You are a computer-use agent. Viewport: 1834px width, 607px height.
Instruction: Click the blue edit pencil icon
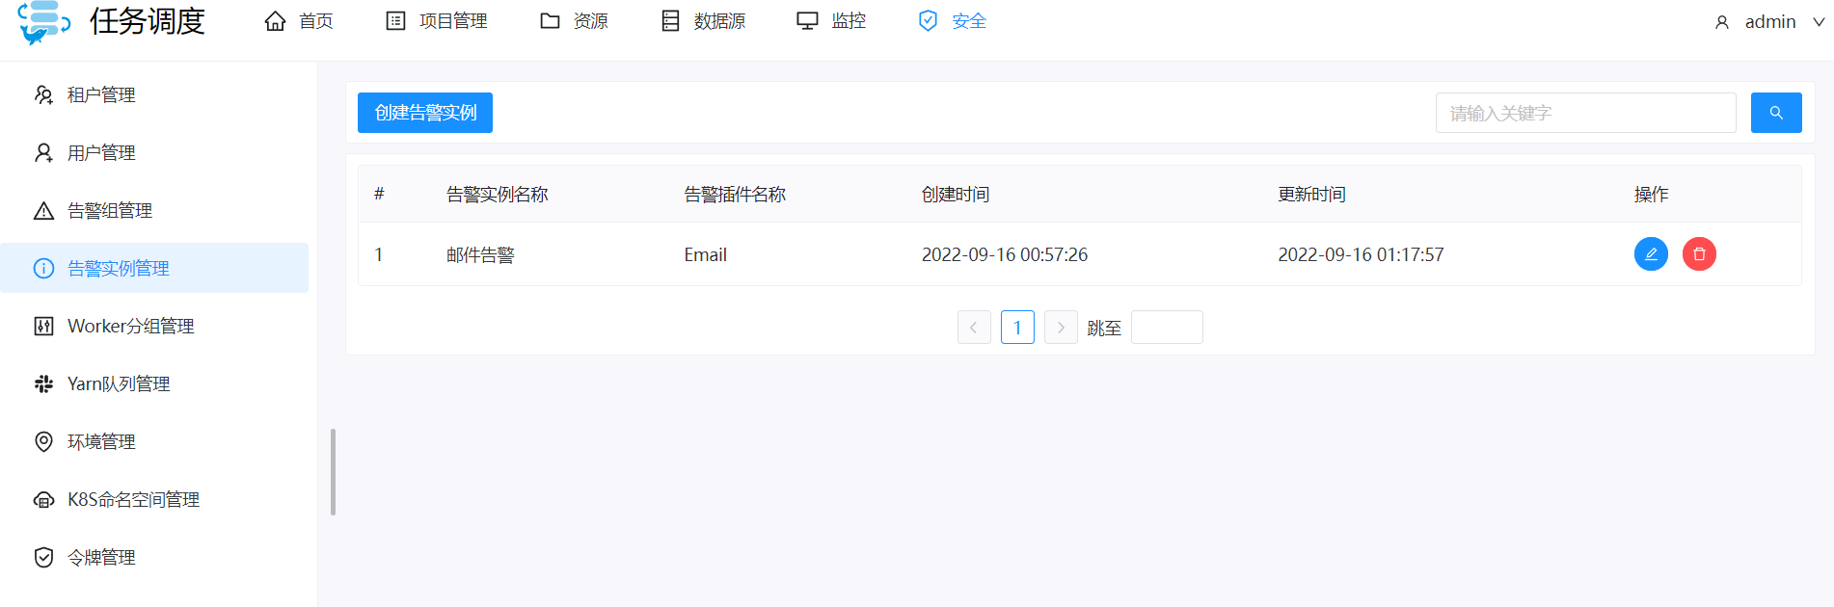1651,254
